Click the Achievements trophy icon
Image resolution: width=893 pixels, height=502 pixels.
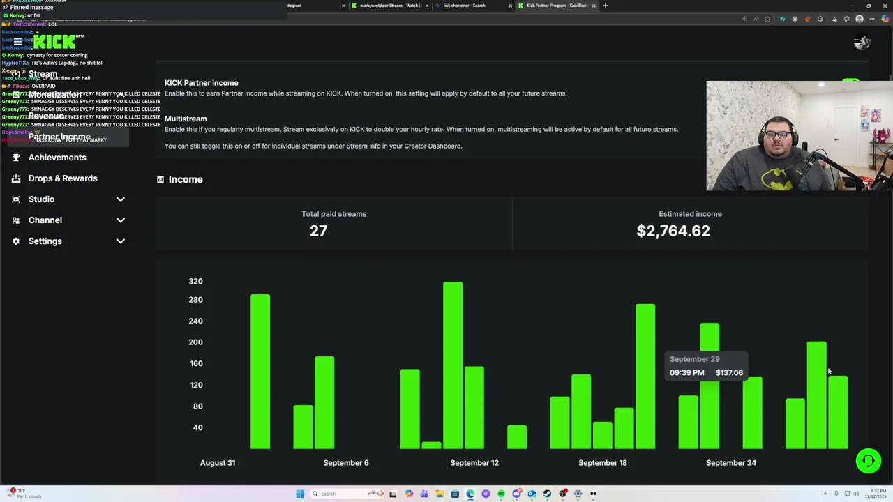tap(16, 158)
